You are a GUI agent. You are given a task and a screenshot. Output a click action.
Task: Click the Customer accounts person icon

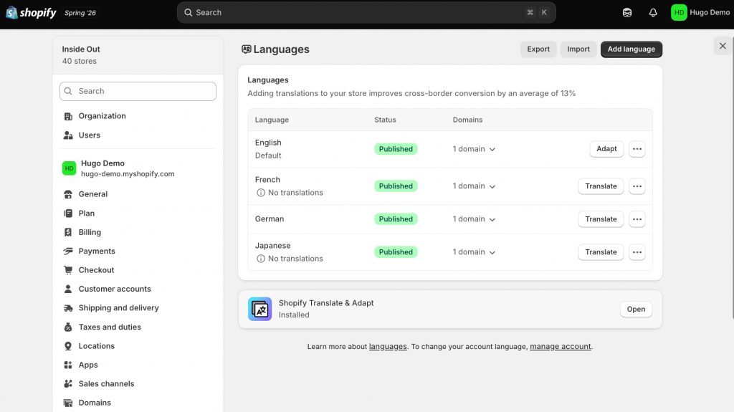point(68,289)
